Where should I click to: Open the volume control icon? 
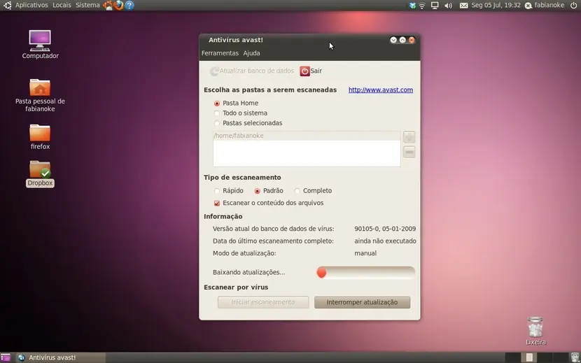[x=448, y=5]
